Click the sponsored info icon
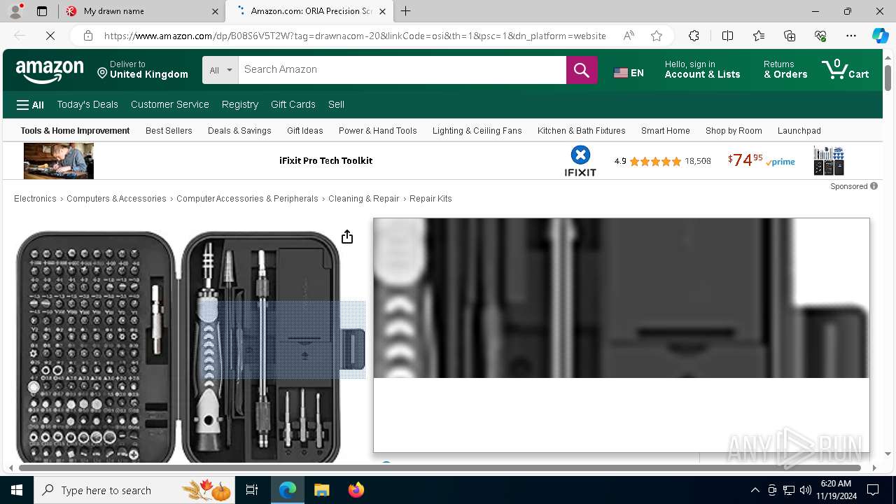 (874, 186)
